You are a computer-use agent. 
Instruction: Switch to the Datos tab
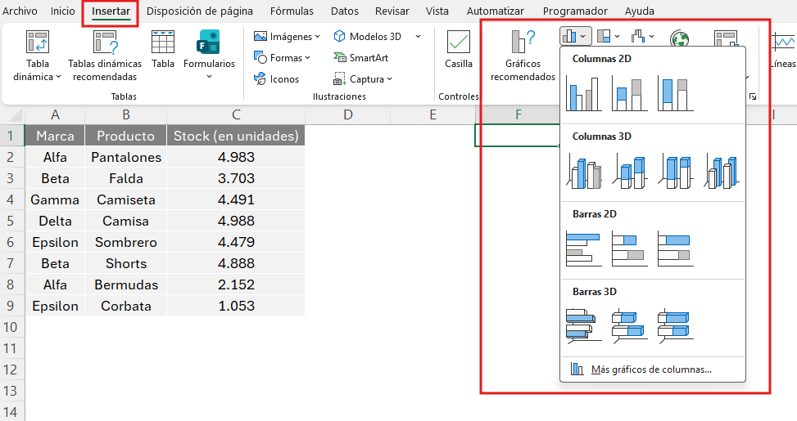345,11
